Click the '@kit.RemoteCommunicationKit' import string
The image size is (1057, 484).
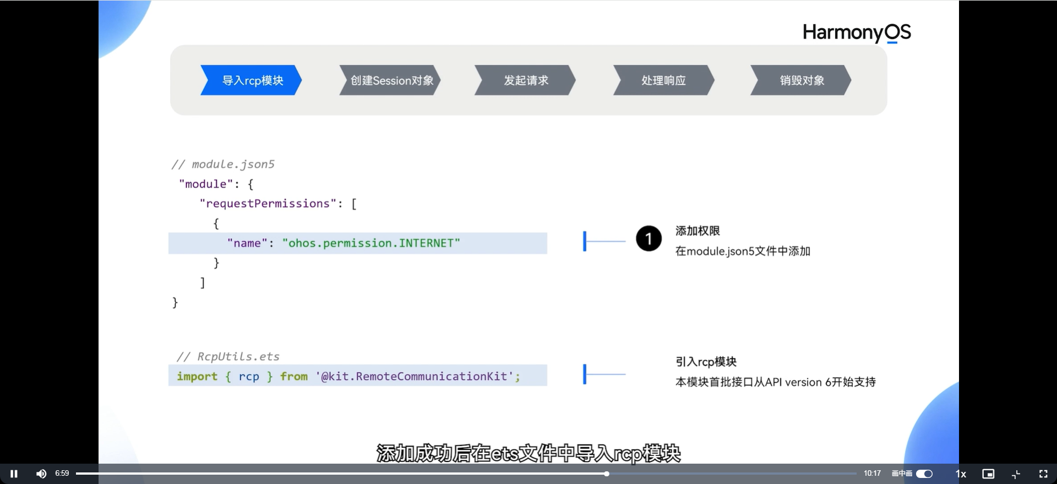[415, 376]
